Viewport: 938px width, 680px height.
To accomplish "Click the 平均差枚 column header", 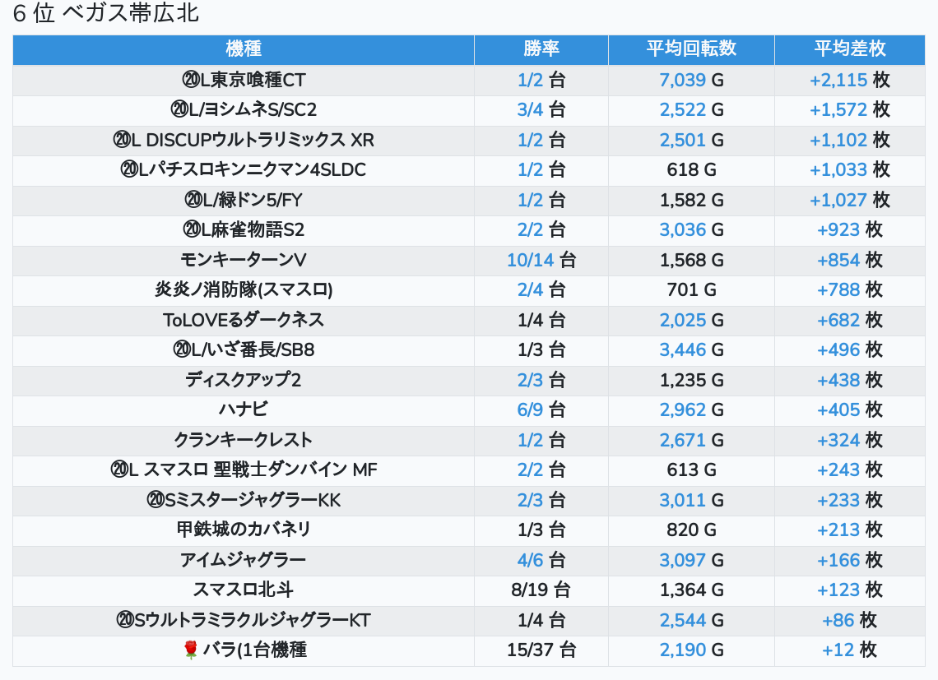I will 850,49.
